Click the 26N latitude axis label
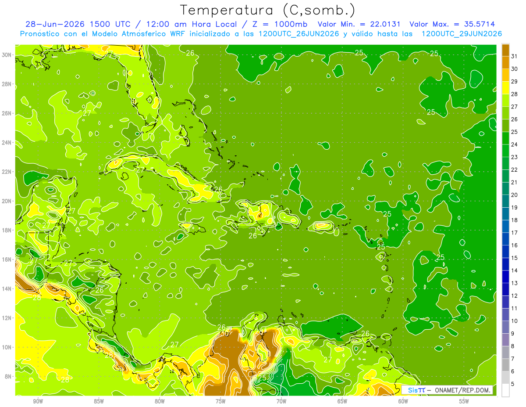This screenshot has height=407, width=526. [7, 113]
